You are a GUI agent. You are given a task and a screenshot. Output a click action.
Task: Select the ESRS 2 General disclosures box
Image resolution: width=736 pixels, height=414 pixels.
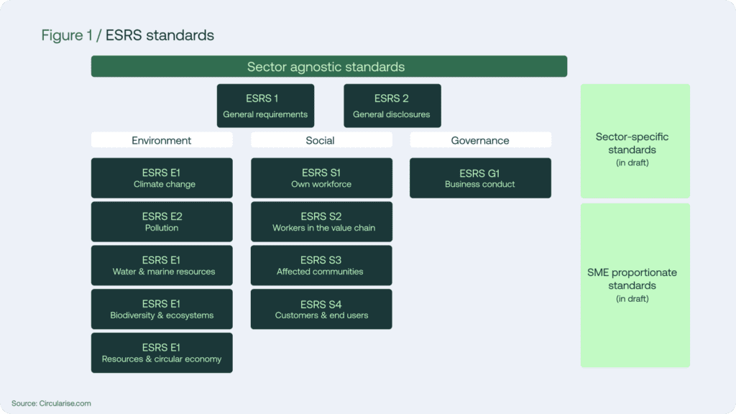click(x=392, y=106)
